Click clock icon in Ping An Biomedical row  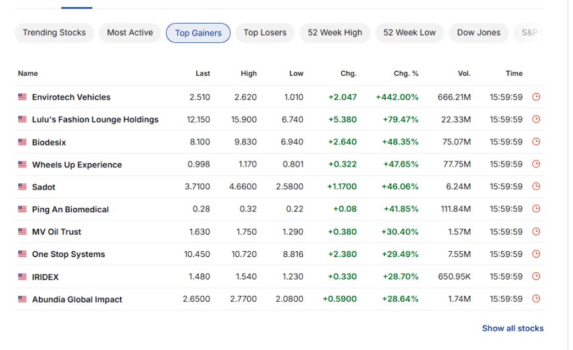click(x=536, y=209)
